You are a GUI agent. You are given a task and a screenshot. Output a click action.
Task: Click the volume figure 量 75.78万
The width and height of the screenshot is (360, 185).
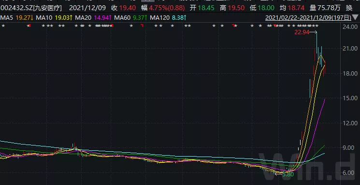325,8
